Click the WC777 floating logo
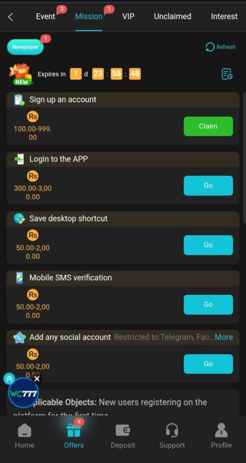This screenshot has width=246, height=463. coord(24,393)
